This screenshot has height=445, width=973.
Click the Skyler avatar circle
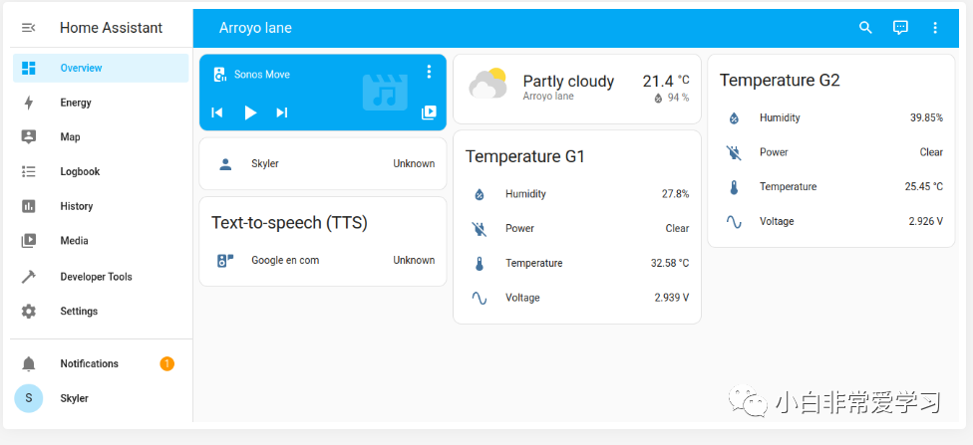pyautogui.click(x=29, y=398)
